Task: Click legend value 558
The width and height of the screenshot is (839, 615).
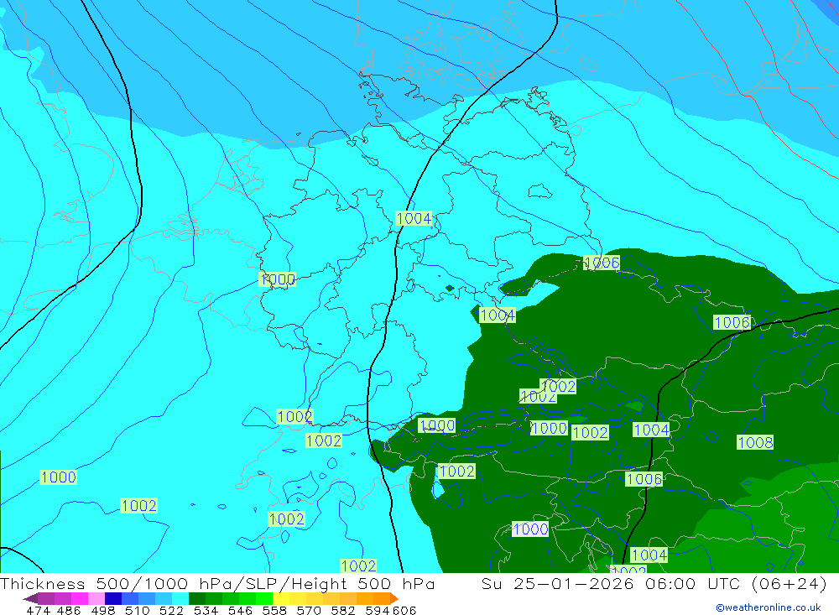Action: [x=274, y=610]
